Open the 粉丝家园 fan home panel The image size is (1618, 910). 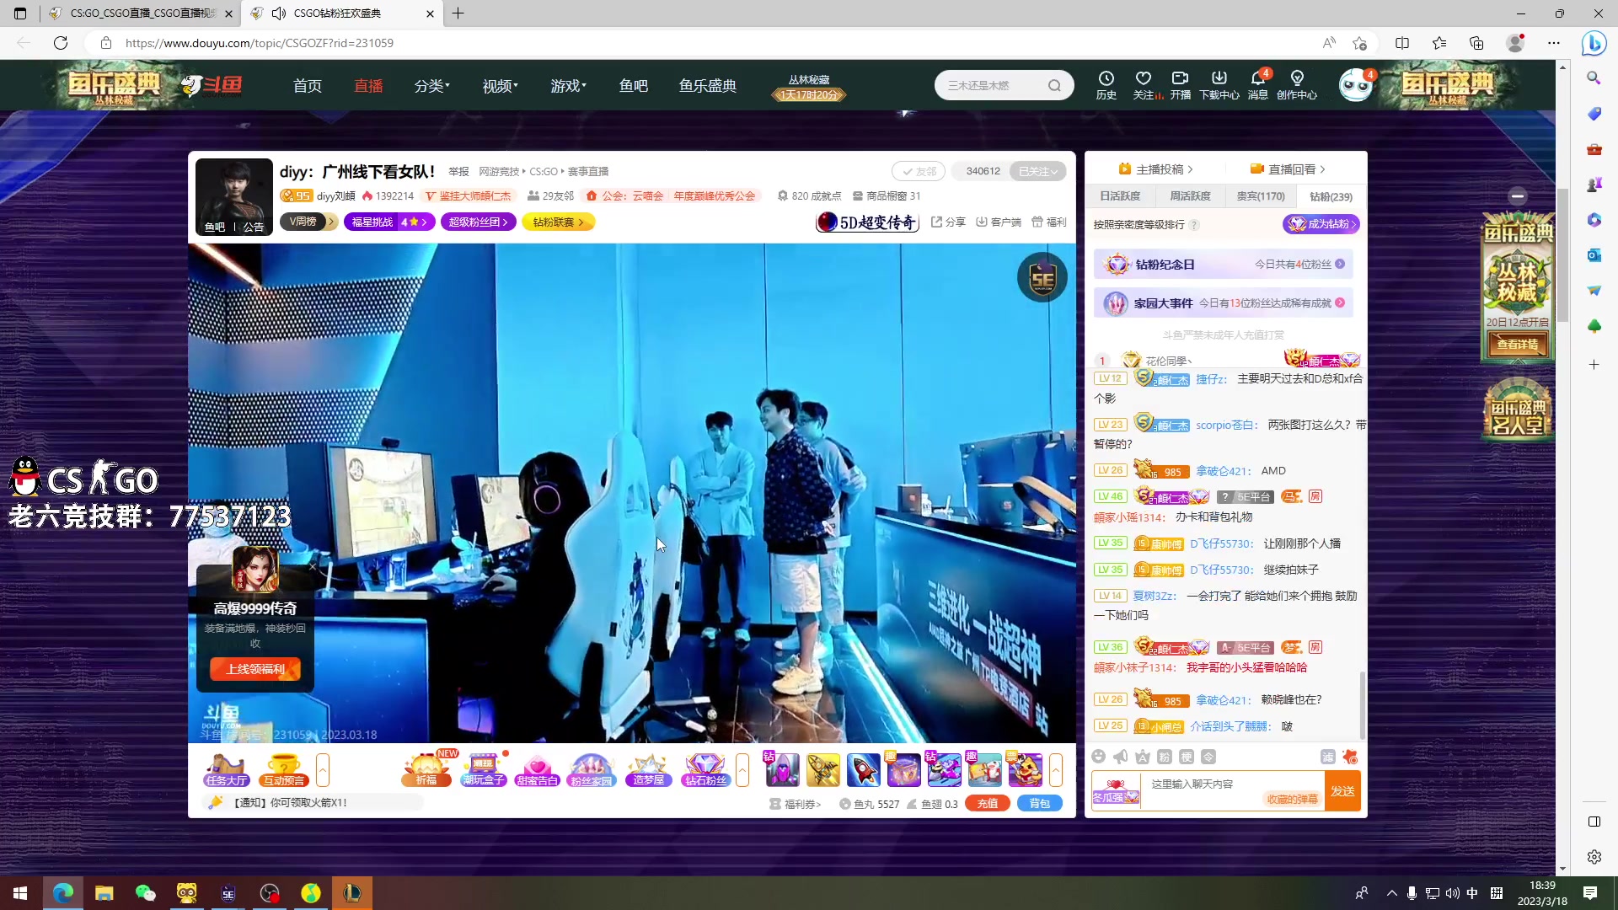coord(592,769)
